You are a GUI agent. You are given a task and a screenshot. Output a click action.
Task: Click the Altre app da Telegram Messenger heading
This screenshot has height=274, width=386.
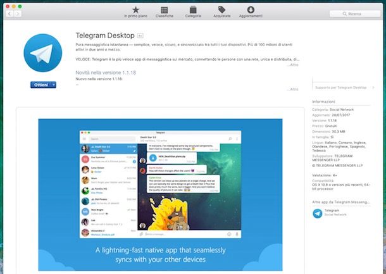pyautogui.click(x=340, y=202)
